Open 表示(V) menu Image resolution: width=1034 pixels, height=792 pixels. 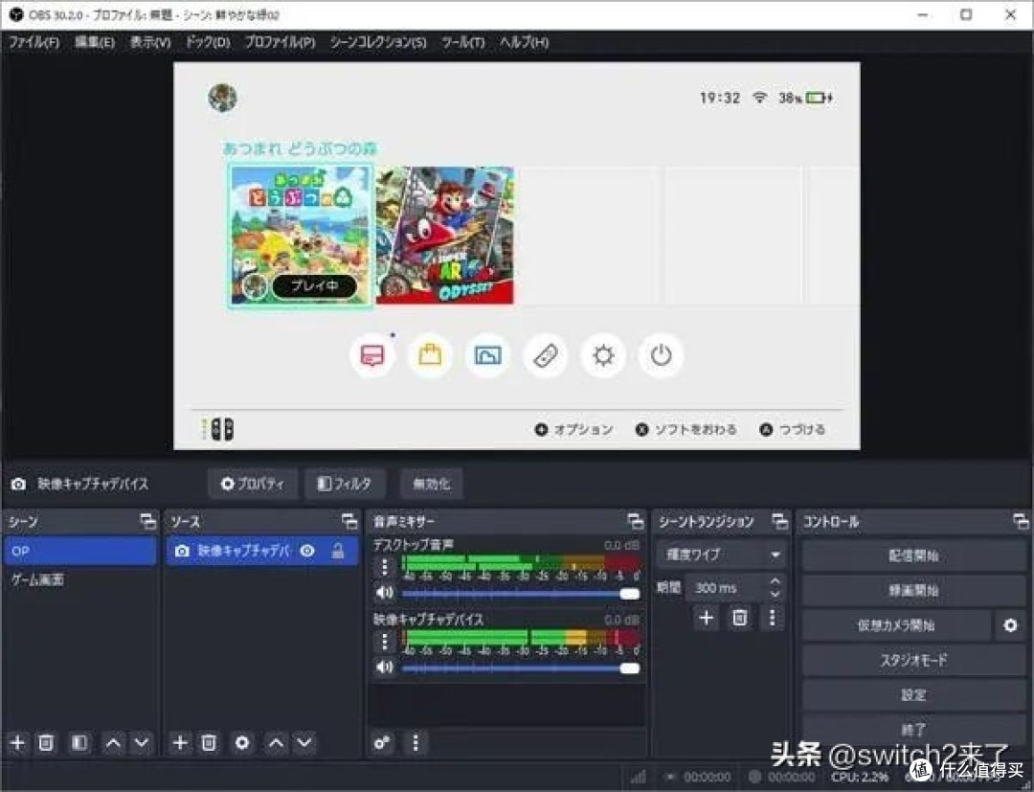pos(150,42)
